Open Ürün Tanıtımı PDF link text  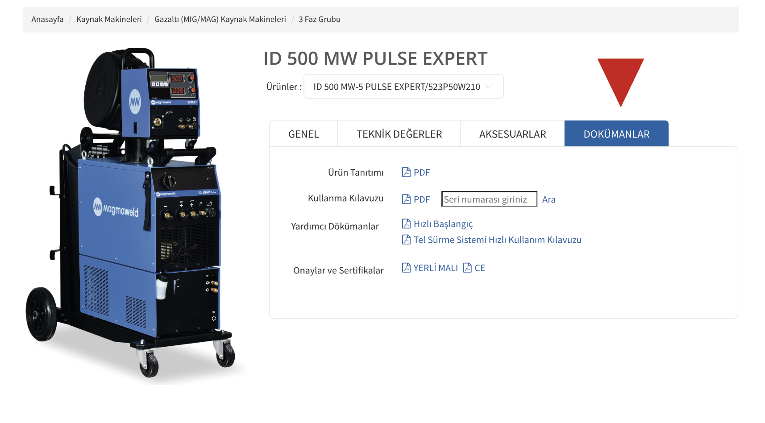422,173
